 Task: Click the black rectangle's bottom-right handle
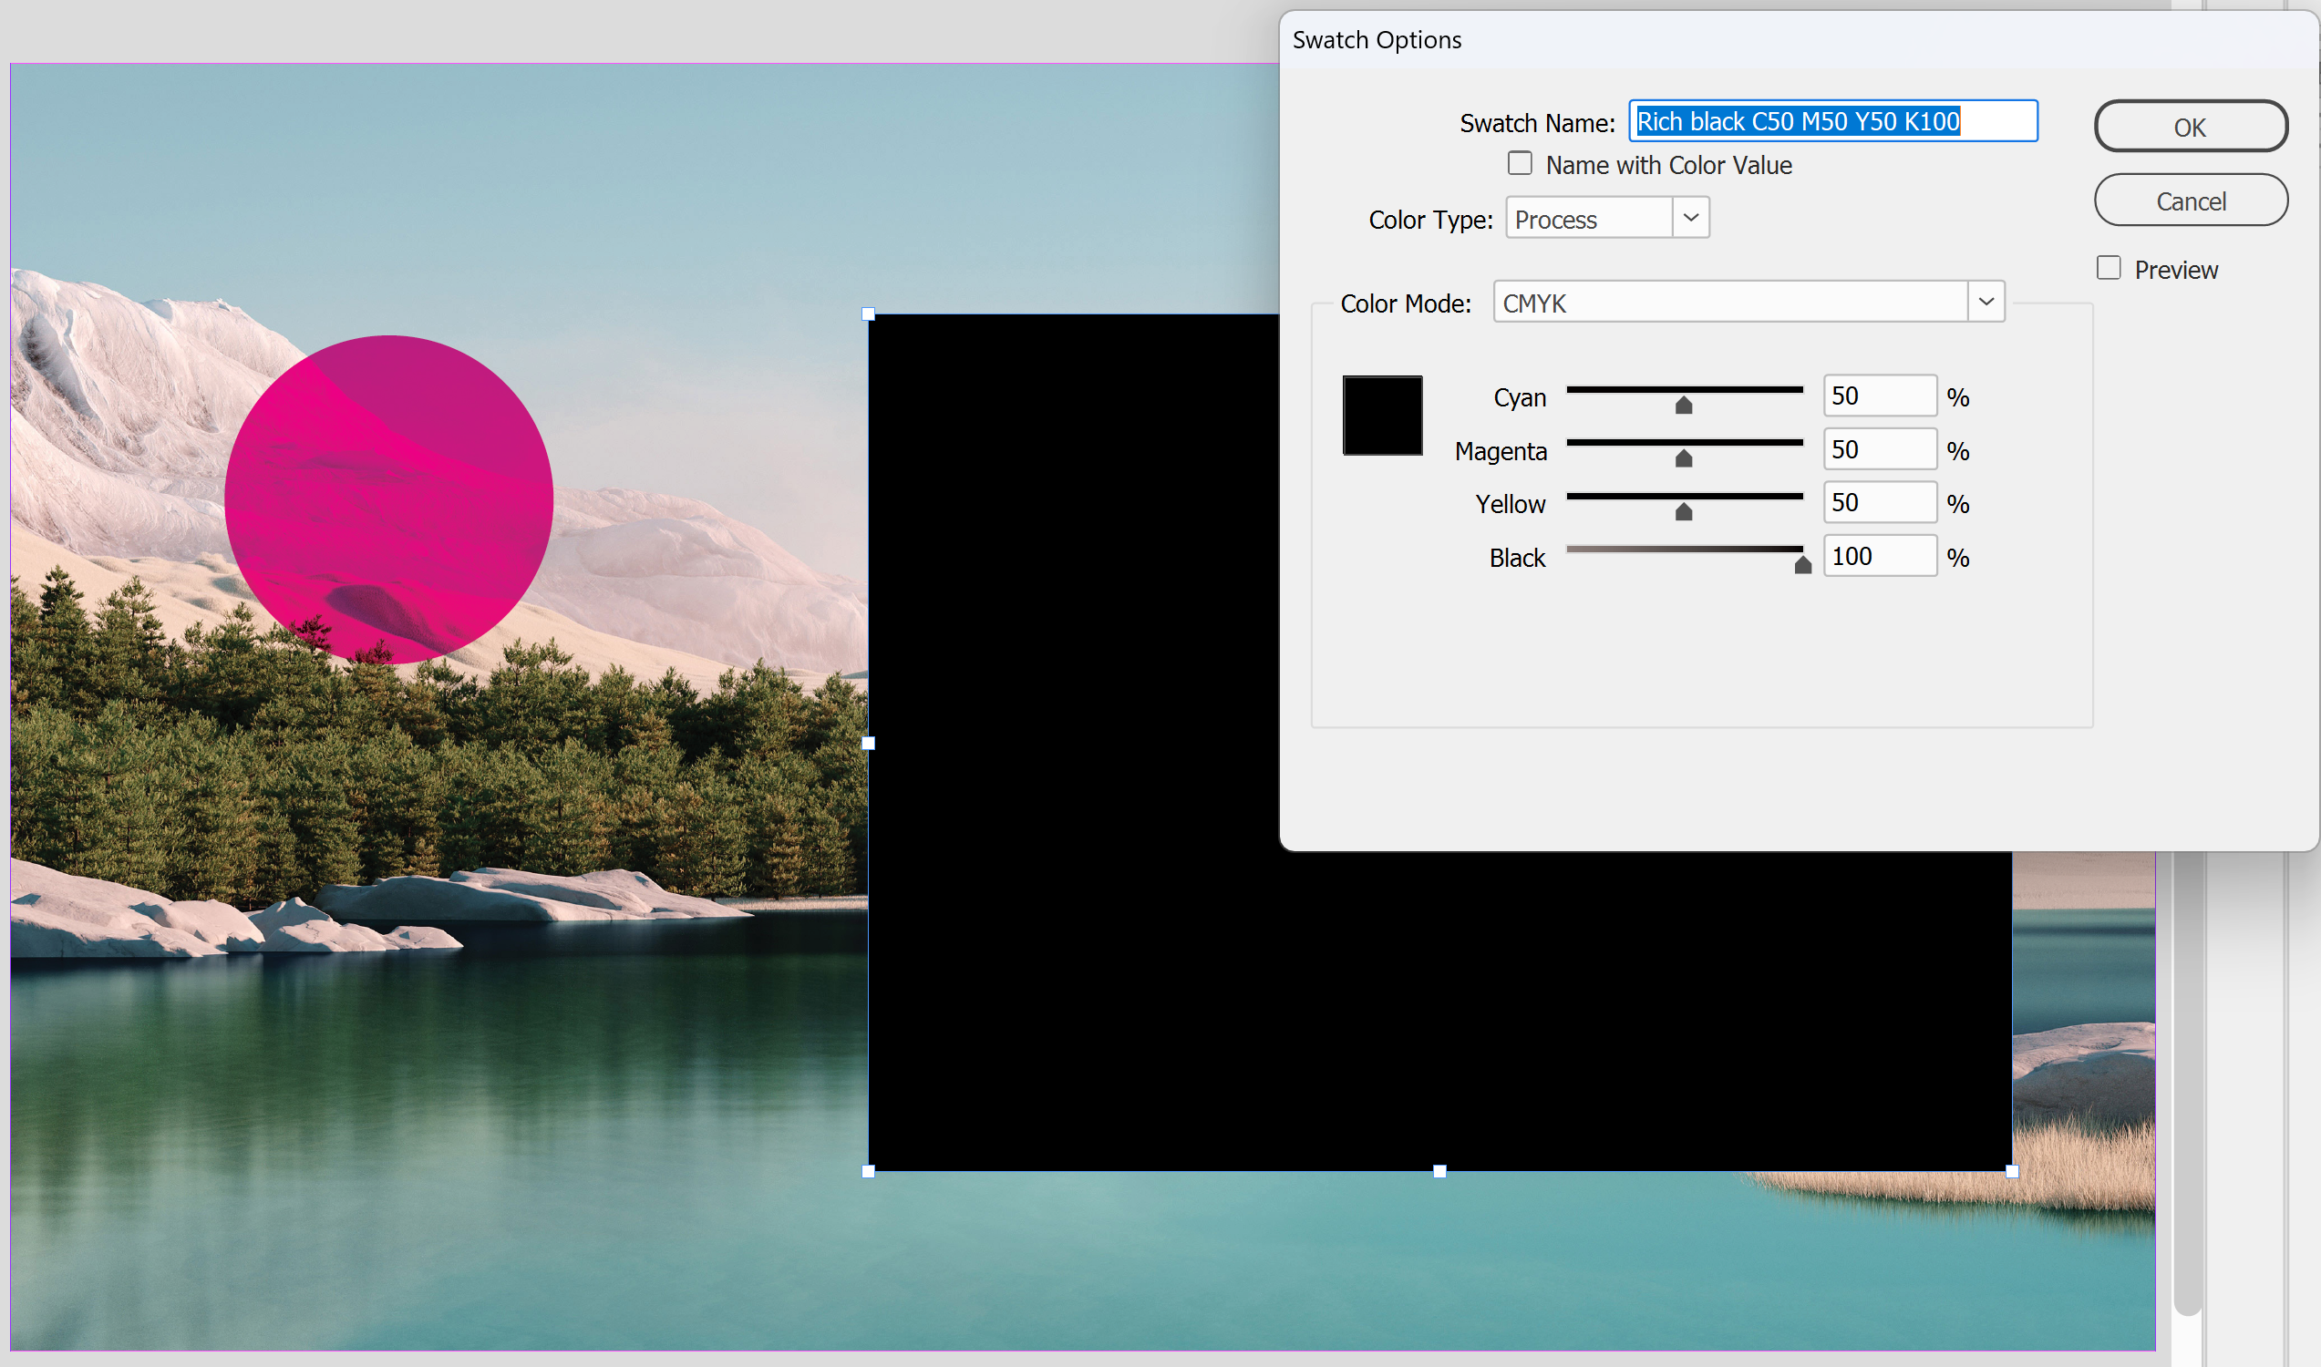(x=2011, y=1172)
